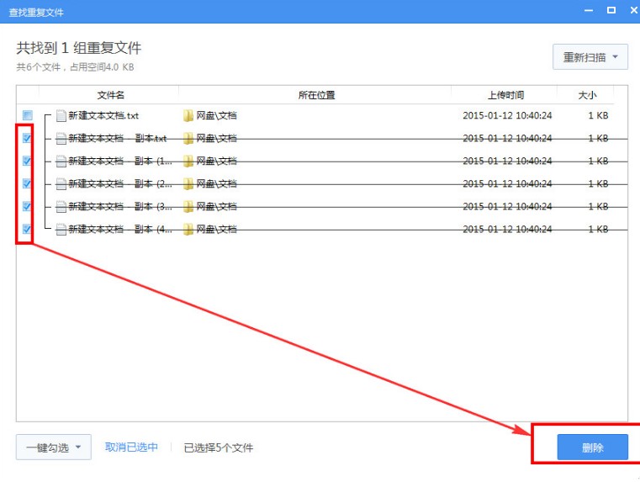
Task: Click the 取消已选中 deselect link
Action: [131, 448]
